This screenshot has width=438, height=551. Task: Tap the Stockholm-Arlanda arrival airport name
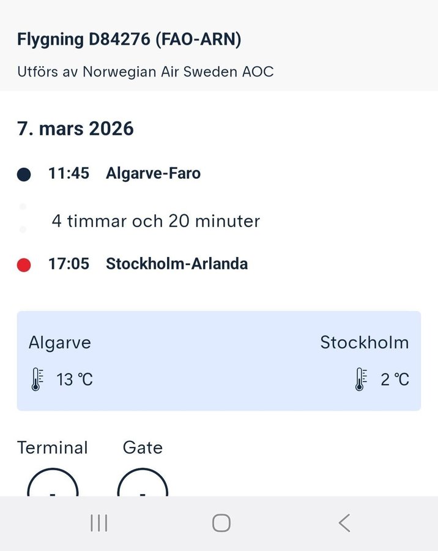[177, 264]
